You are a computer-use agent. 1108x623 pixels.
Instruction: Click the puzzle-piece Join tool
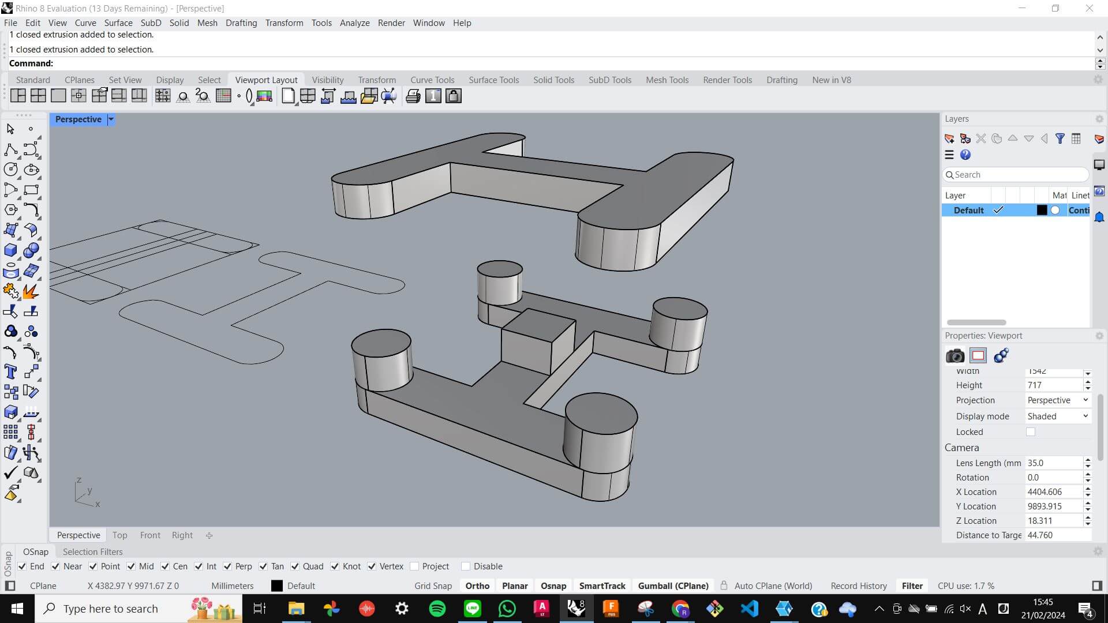(10, 291)
